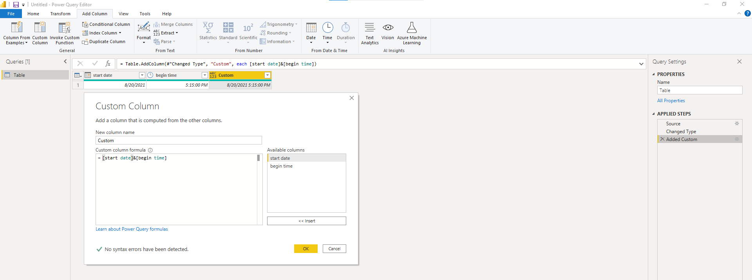Open All Properties link
Viewport: 752px width, 280px height.
pyautogui.click(x=671, y=101)
